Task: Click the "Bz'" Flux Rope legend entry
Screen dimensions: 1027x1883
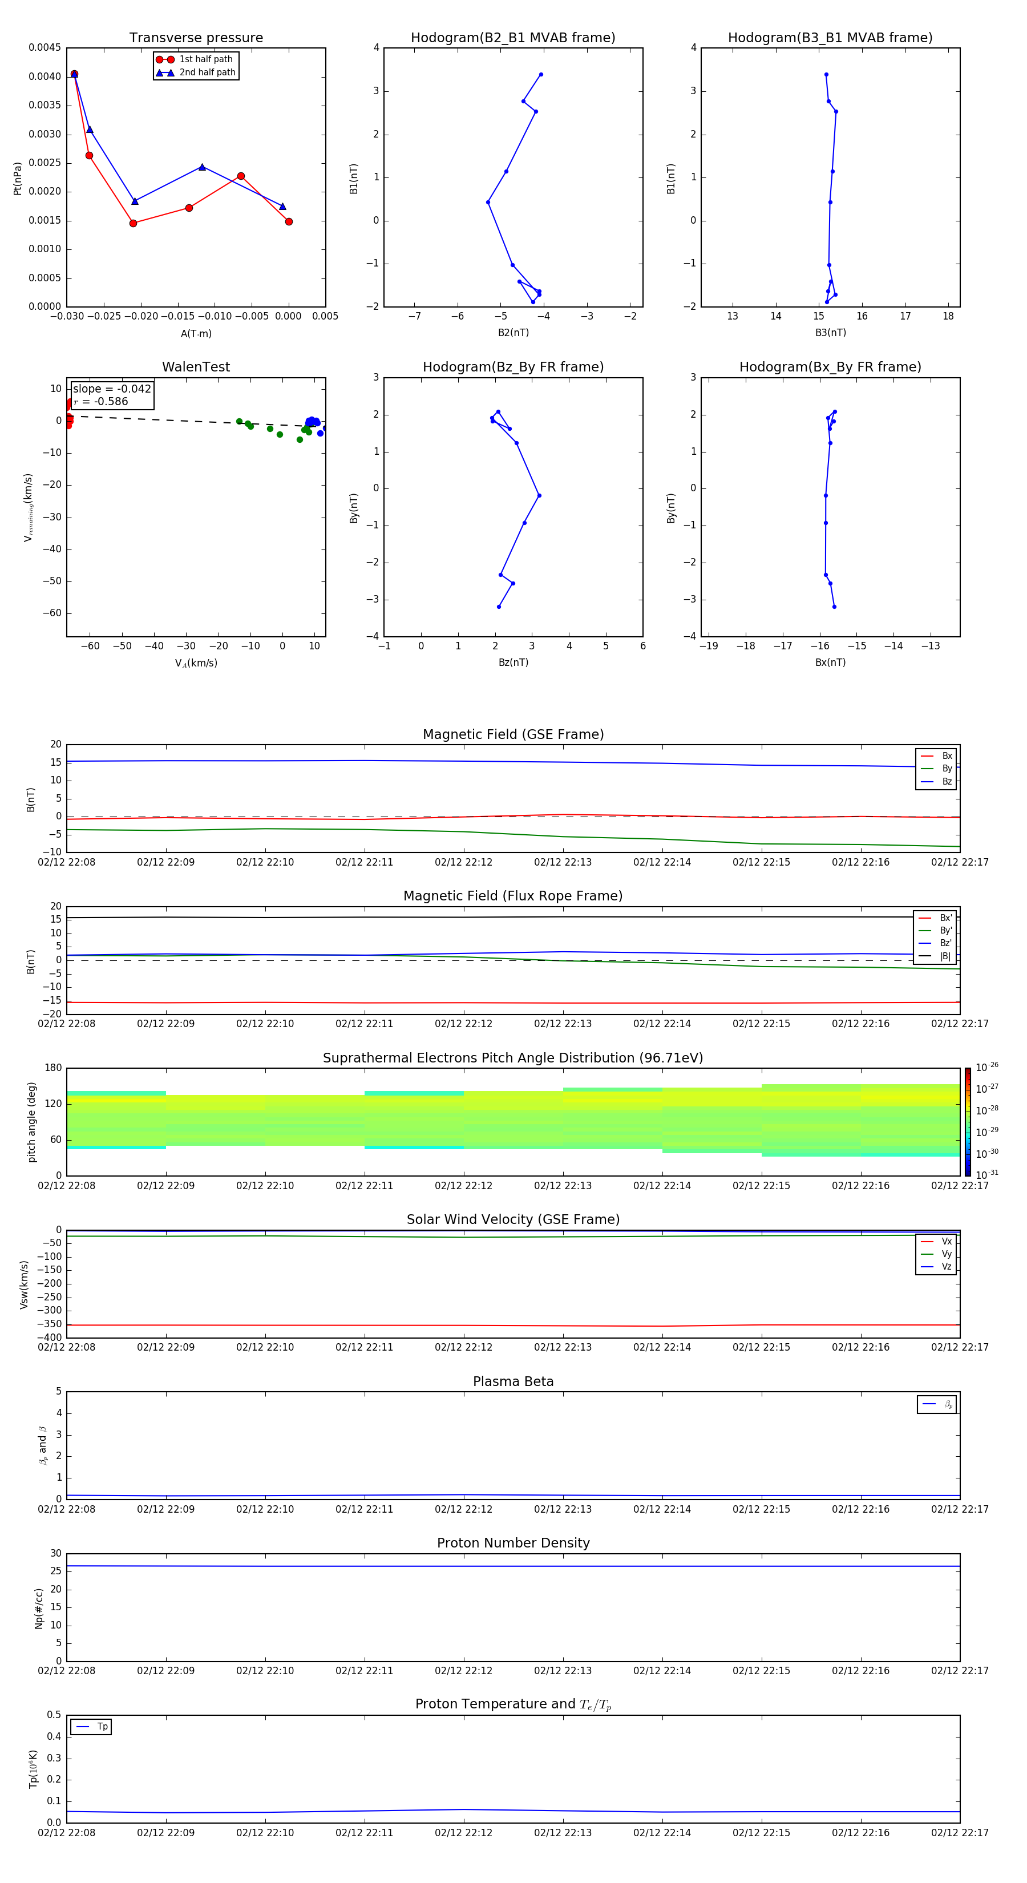Action: tap(935, 943)
